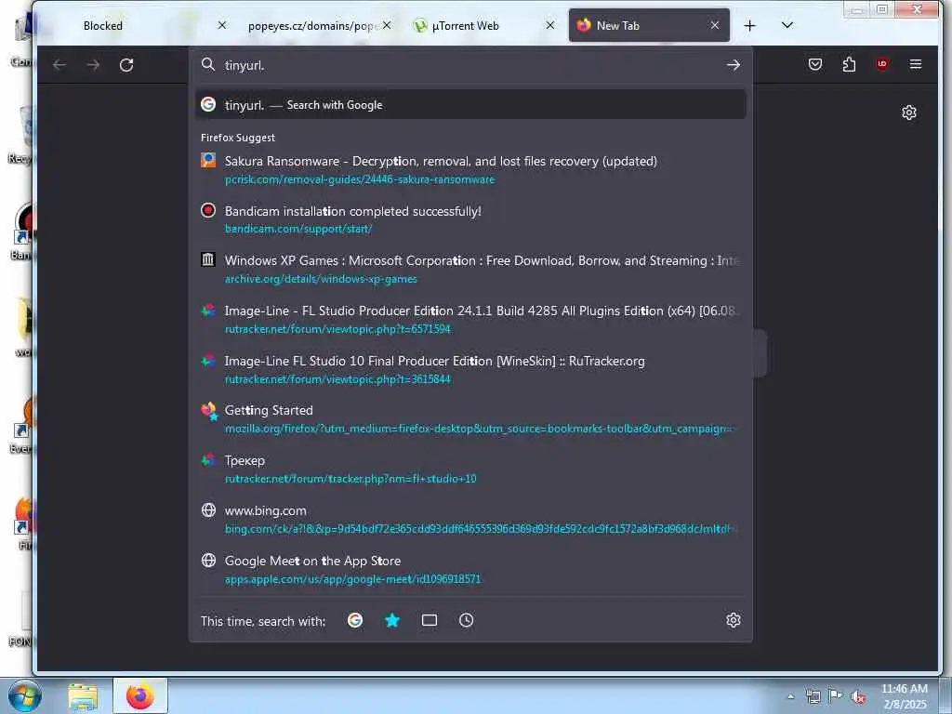Image resolution: width=952 pixels, height=714 pixels.
Task: Open FL Studio Producer Edition 24.1.1 suggestion
Action: pos(470,320)
